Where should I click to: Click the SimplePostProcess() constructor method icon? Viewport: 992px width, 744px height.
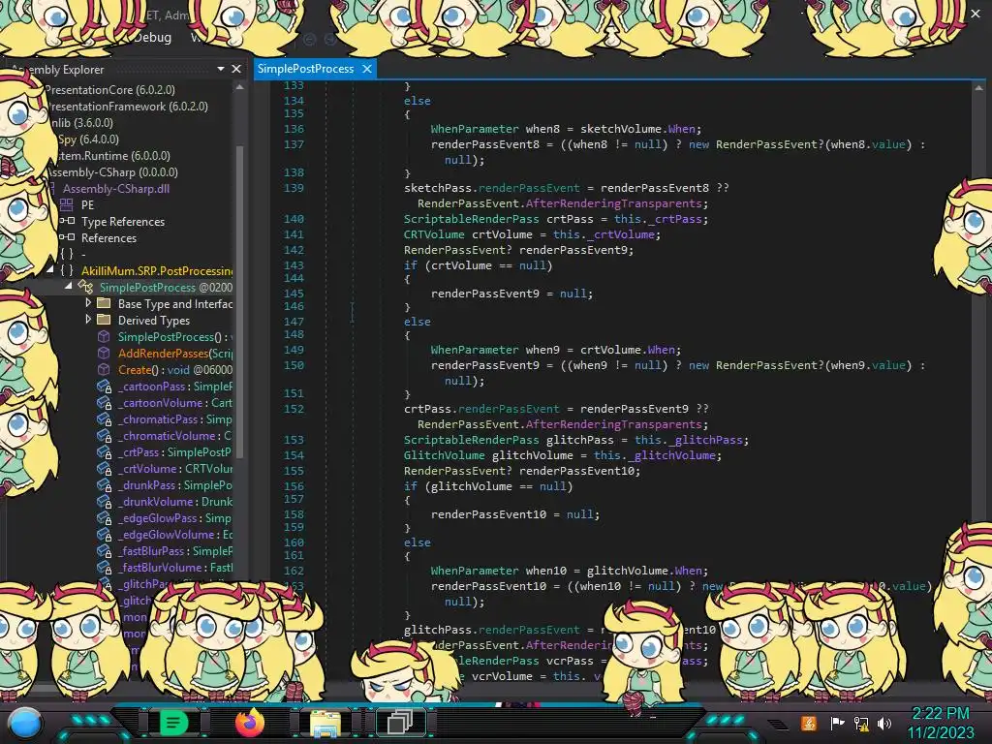pyautogui.click(x=104, y=336)
